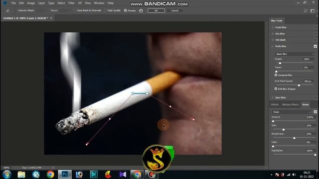Enable the Tilt-Shift checkbox

[x=315, y=40]
